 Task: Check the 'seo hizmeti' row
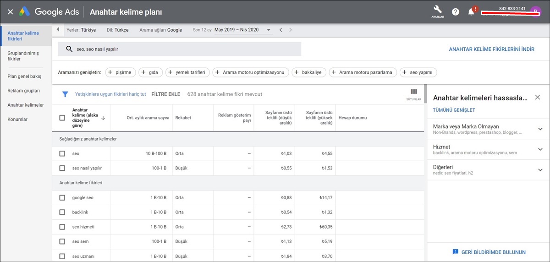pyautogui.click(x=62, y=227)
